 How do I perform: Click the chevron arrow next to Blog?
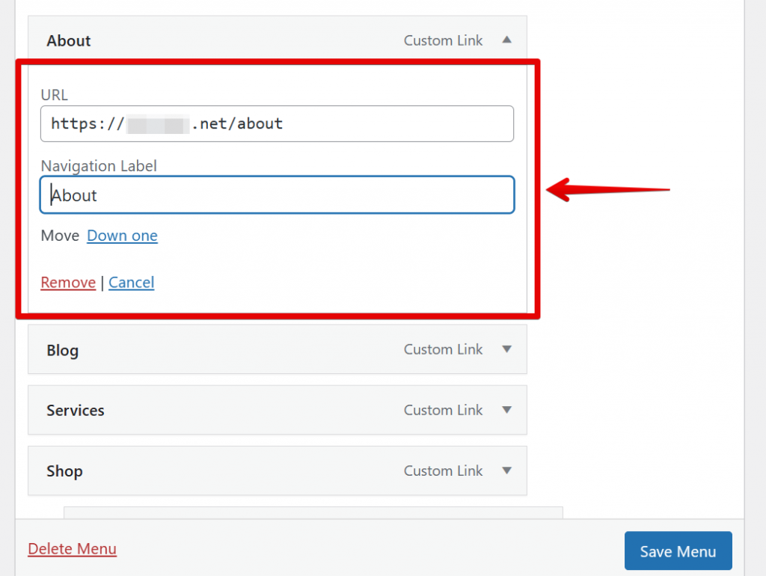(506, 349)
